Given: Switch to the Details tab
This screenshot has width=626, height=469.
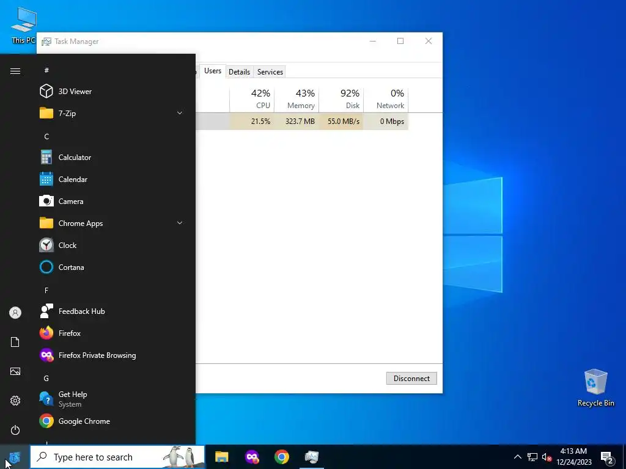Looking at the screenshot, I should pyautogui.click(x=239, y=72).
